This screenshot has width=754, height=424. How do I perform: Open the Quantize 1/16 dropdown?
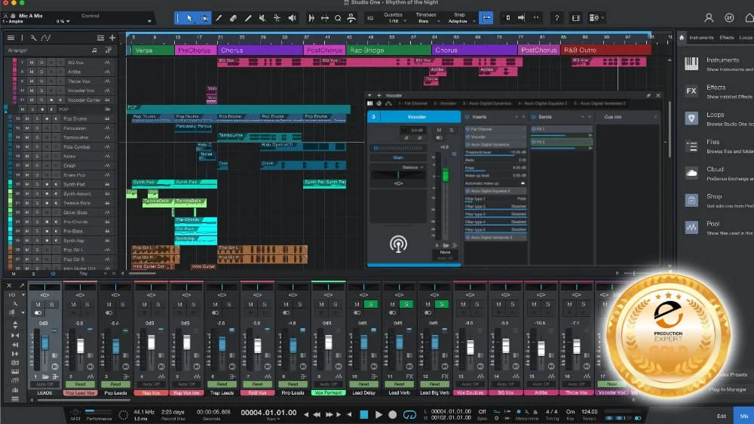(394, 18)
